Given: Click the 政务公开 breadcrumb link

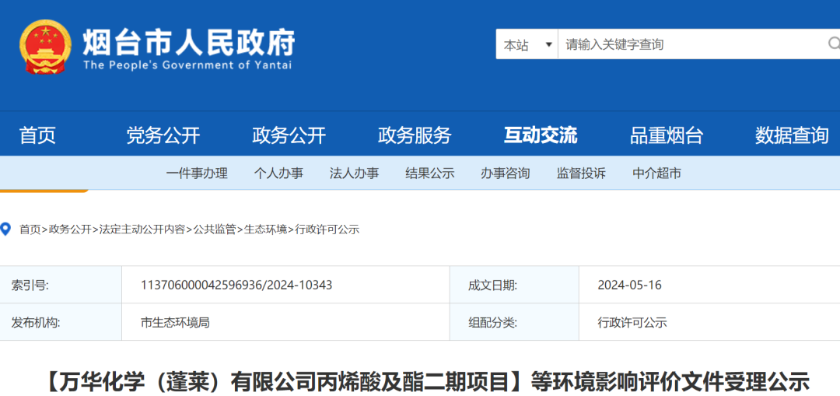Looking at the screenshot, I should coord(70,230).
